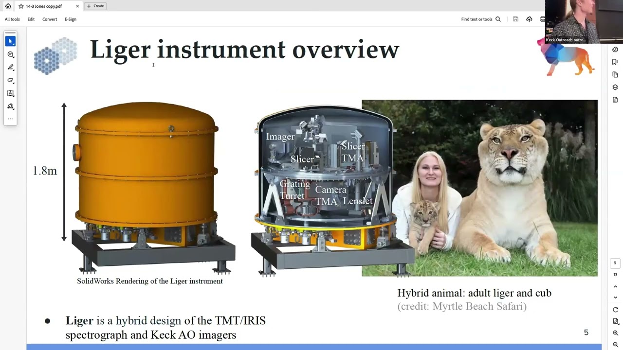Select the Highlight pen tool
The height and width of the screenshot is (350, 623).
click(10, 67)
